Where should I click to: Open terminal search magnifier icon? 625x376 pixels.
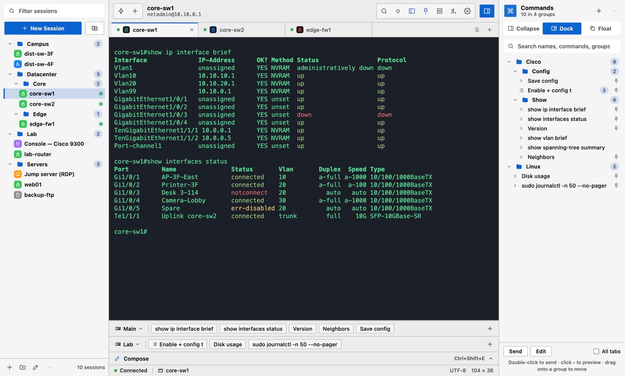pyautogui.click(x=384, y=11)
